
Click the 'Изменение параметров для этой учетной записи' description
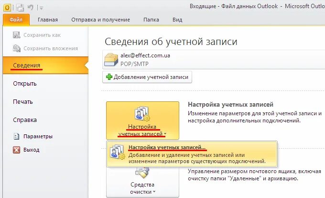[x=255, y=117]
